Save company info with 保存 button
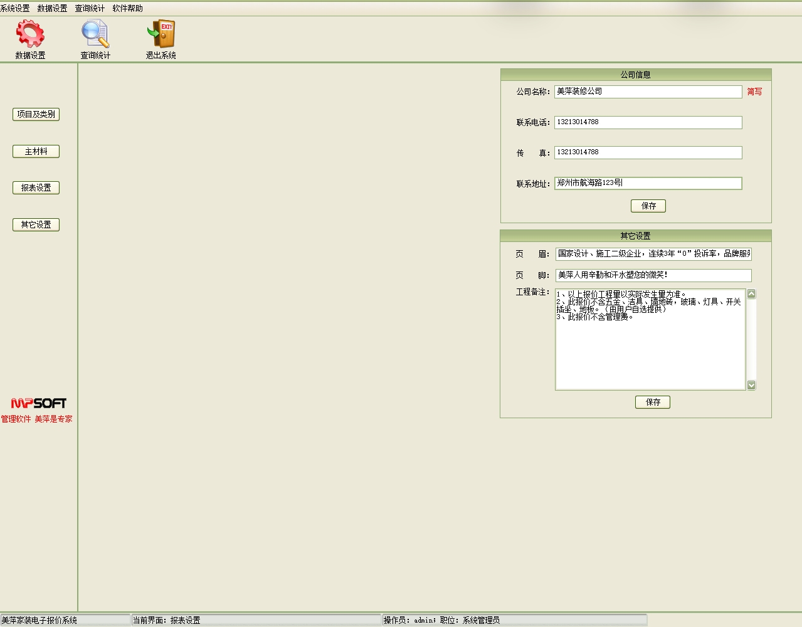The image size is (802, 627). tap(648, 206)
